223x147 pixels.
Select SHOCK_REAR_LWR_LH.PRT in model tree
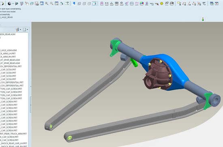click(x=13, y=143)
